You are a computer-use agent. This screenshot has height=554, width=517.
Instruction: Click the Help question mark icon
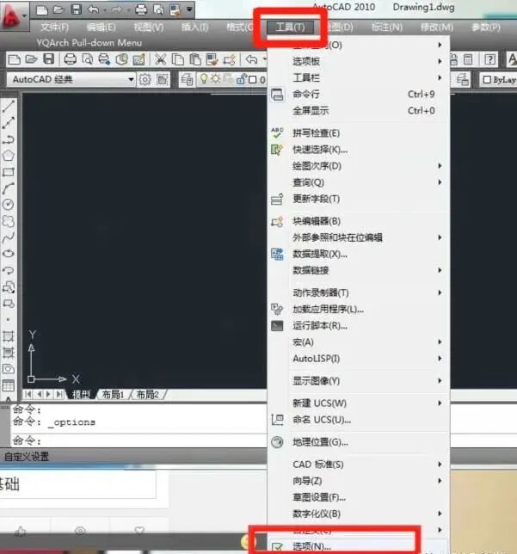[x=489, y=59]
